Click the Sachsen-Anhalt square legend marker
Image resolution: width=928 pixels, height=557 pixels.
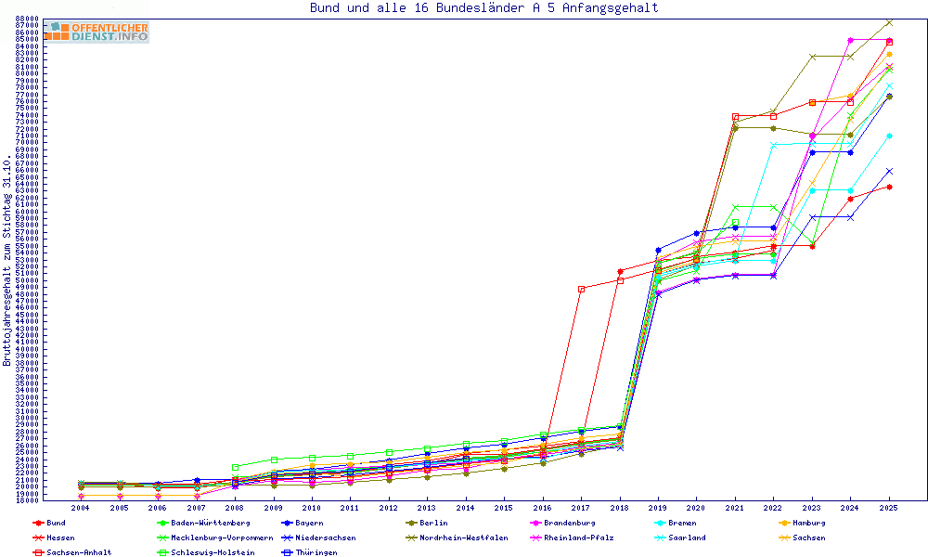coord(37,552)
